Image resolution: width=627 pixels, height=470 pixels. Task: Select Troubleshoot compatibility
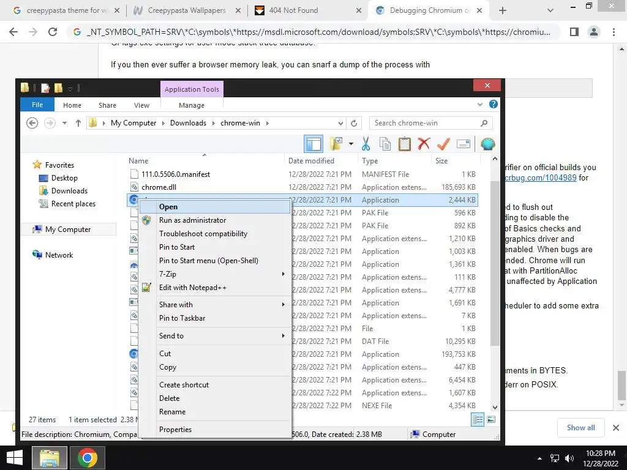pyautogui.click(x=215, y=234)
